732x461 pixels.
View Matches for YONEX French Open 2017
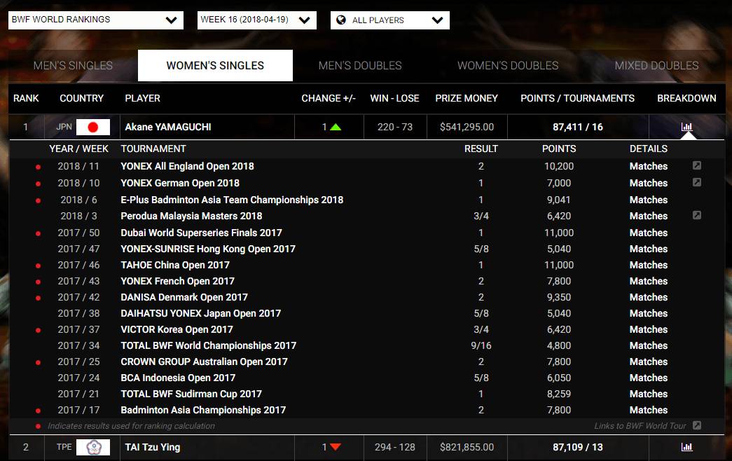tap(649, 281)
